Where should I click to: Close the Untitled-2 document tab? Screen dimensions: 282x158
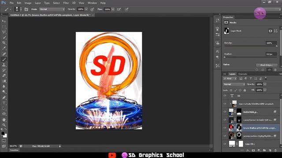point(93,15)
